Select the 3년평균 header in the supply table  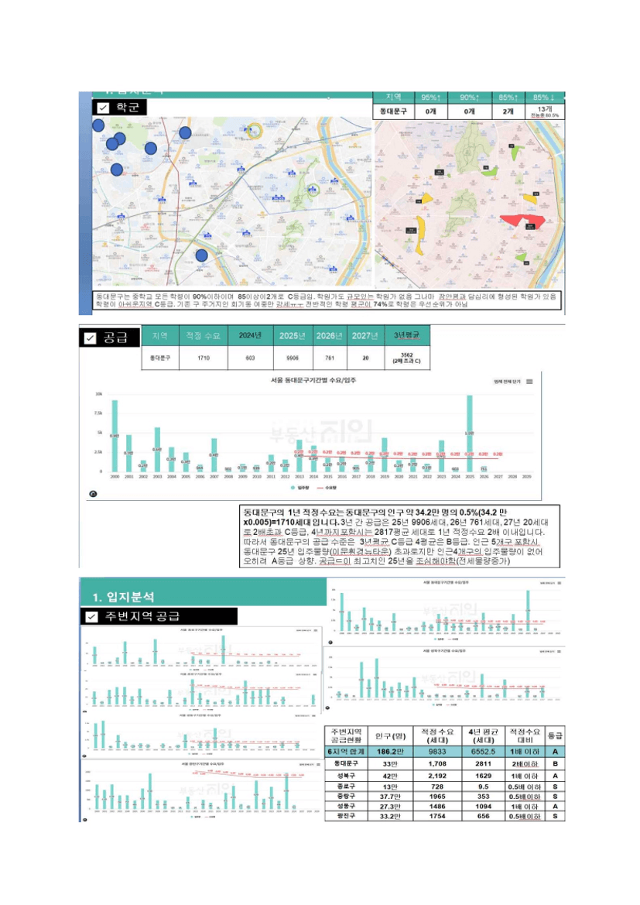point(407,336)
